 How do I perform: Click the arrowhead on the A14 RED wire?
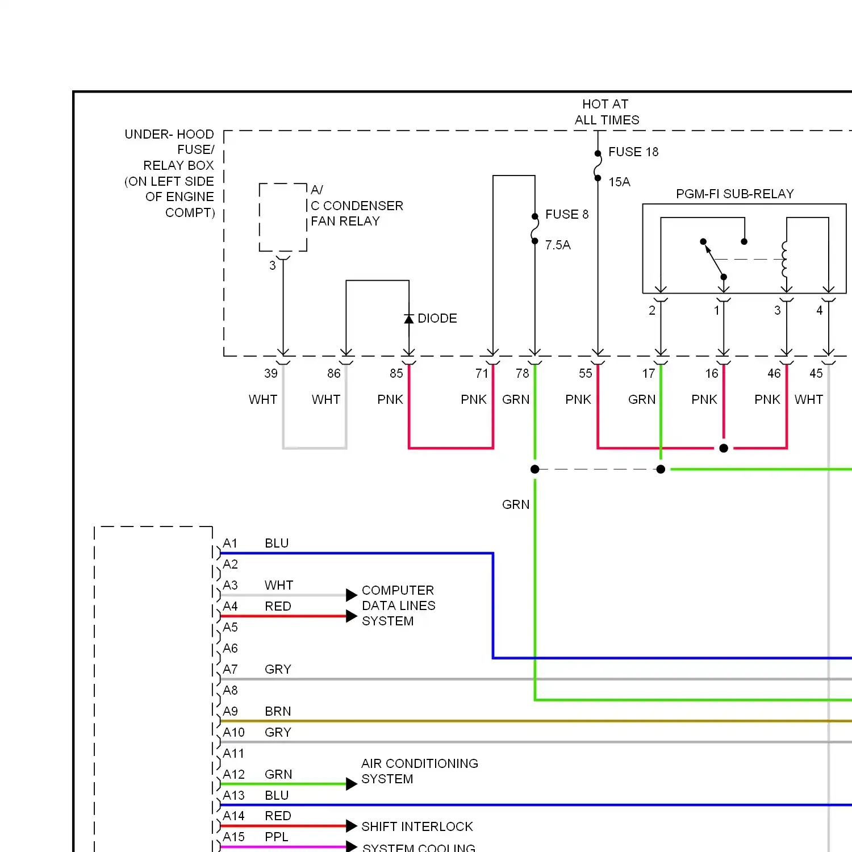pyautogui.click(x=352, y=826)
